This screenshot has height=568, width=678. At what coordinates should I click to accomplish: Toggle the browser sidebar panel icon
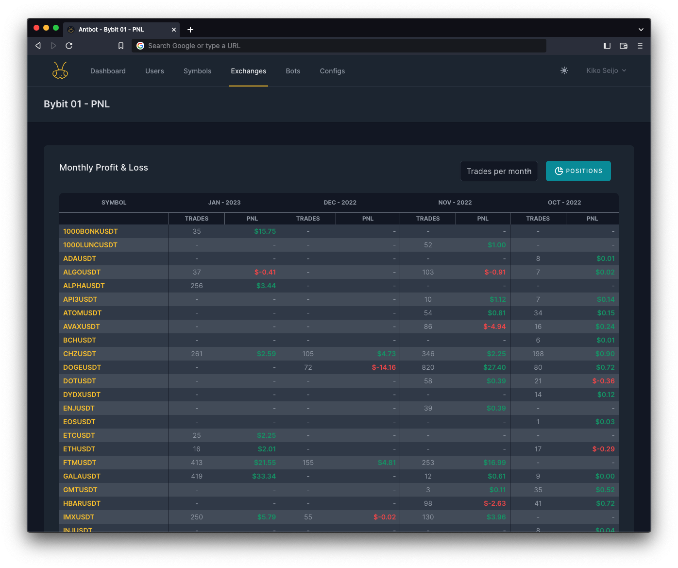[607, 46]
